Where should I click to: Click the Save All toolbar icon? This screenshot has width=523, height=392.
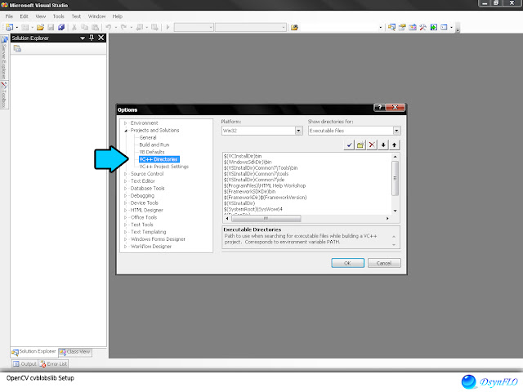(61, 27)
